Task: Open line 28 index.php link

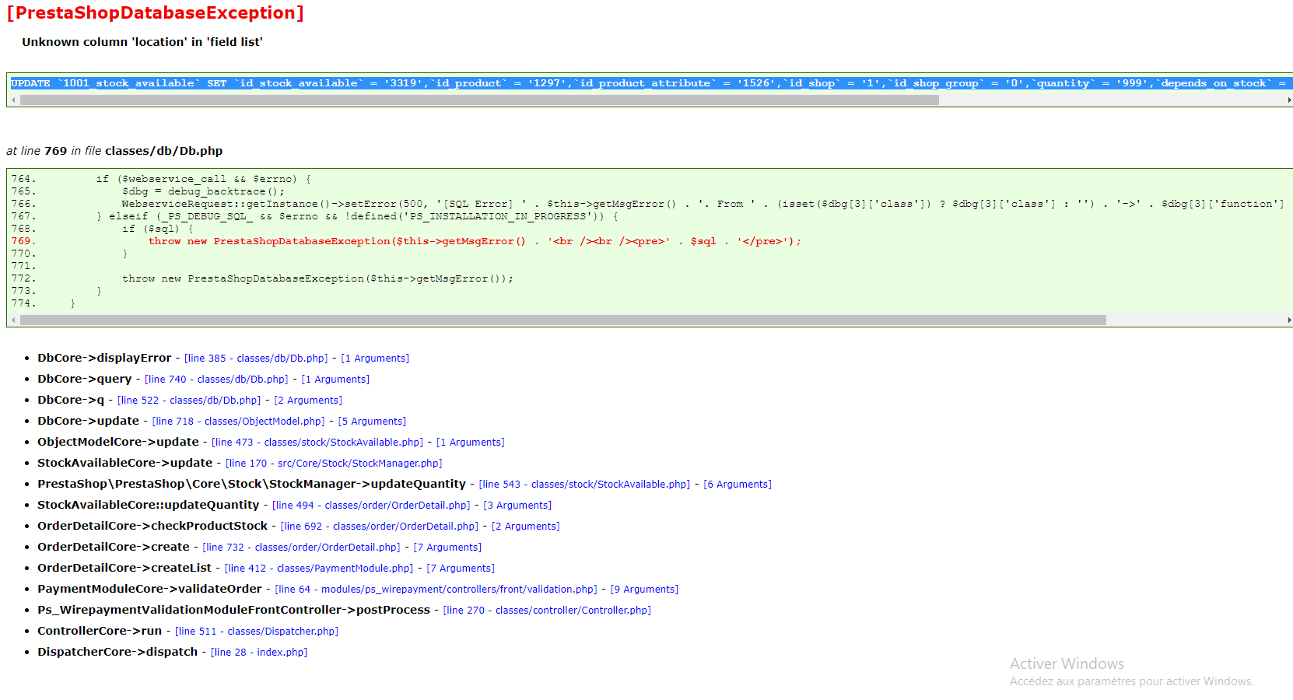Action: pyautogui.click(x=259, y=653)
